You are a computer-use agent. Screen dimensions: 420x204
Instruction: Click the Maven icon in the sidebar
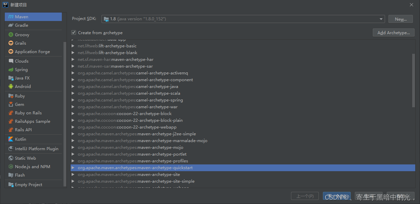tap(11, 17)
